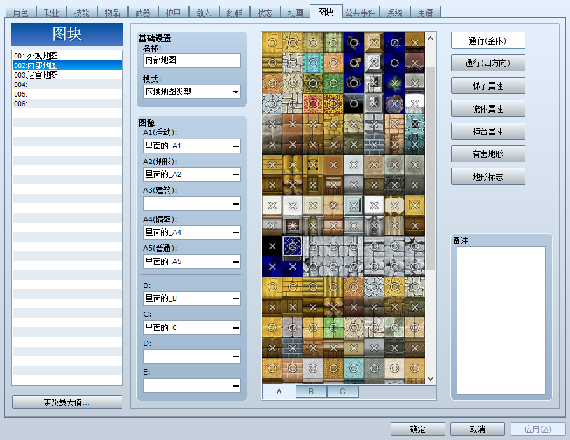Click the tile palette scrollbar down arrow
Image resolution: width=570 pixels, height=440 pixels.
coord(431,379)
